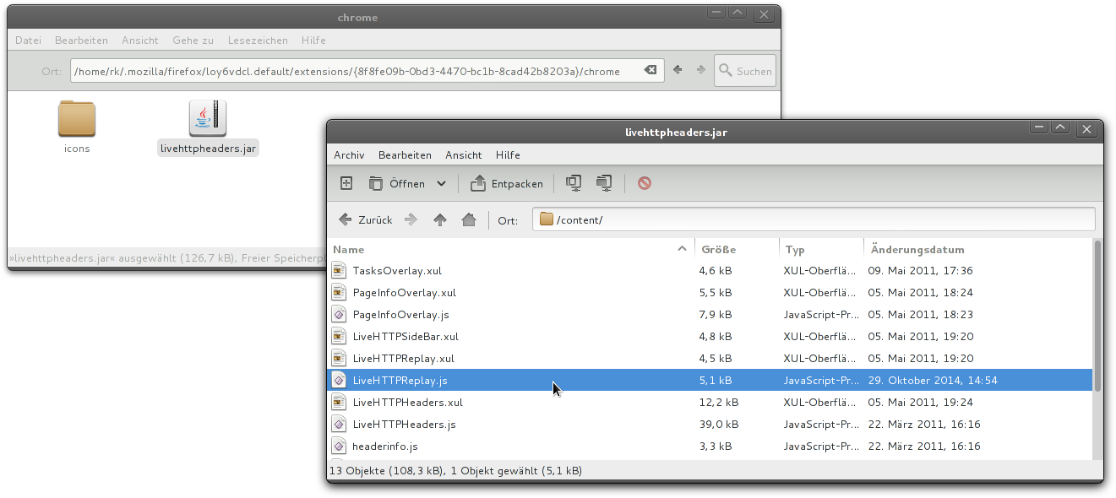Screen dimensions: 1116x498
Task: Select LiveHTTPSideBar.xul file row
Action: (x=710, y=337)
